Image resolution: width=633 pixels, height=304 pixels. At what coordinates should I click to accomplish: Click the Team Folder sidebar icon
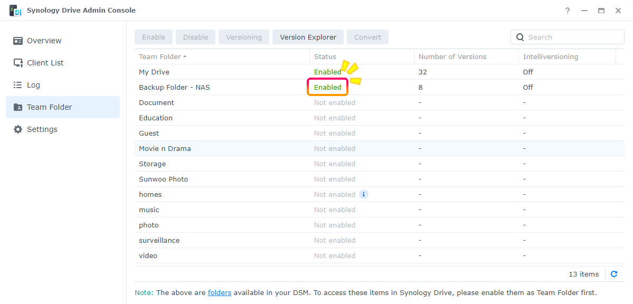[x=18, y=107]
